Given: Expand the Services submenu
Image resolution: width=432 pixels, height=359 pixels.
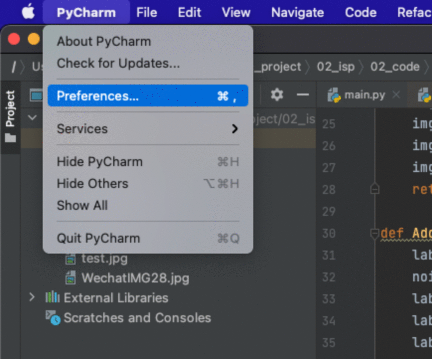Looking at the screenshot, I should (x=148, y=129).
